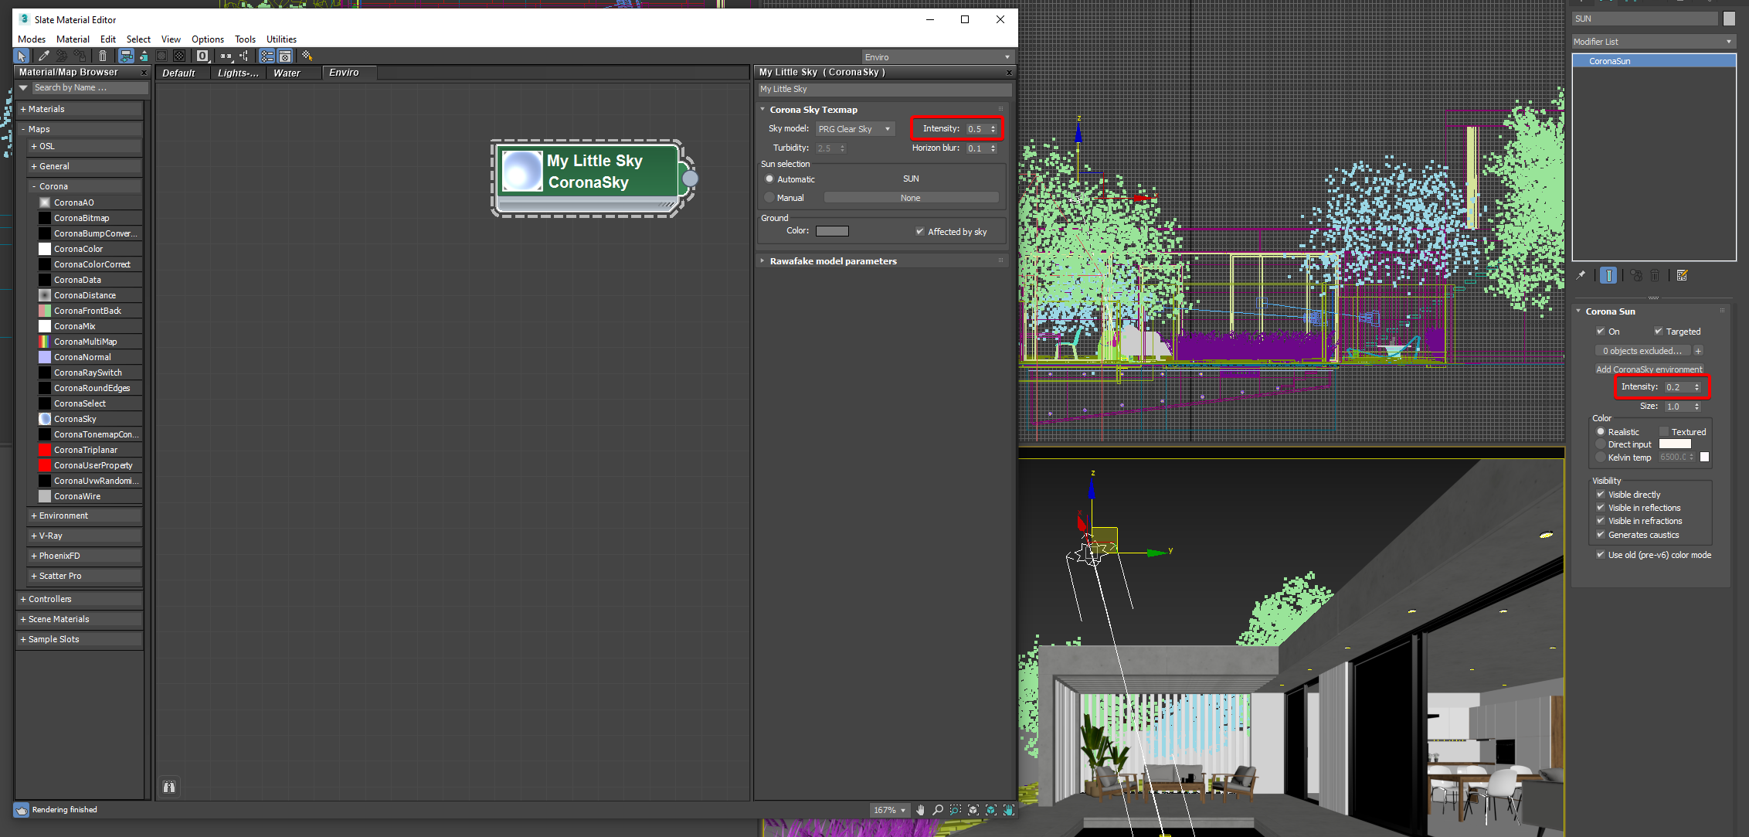Click the output socket of My Little Sky node

pyautogui.click(x=690, y=179)
